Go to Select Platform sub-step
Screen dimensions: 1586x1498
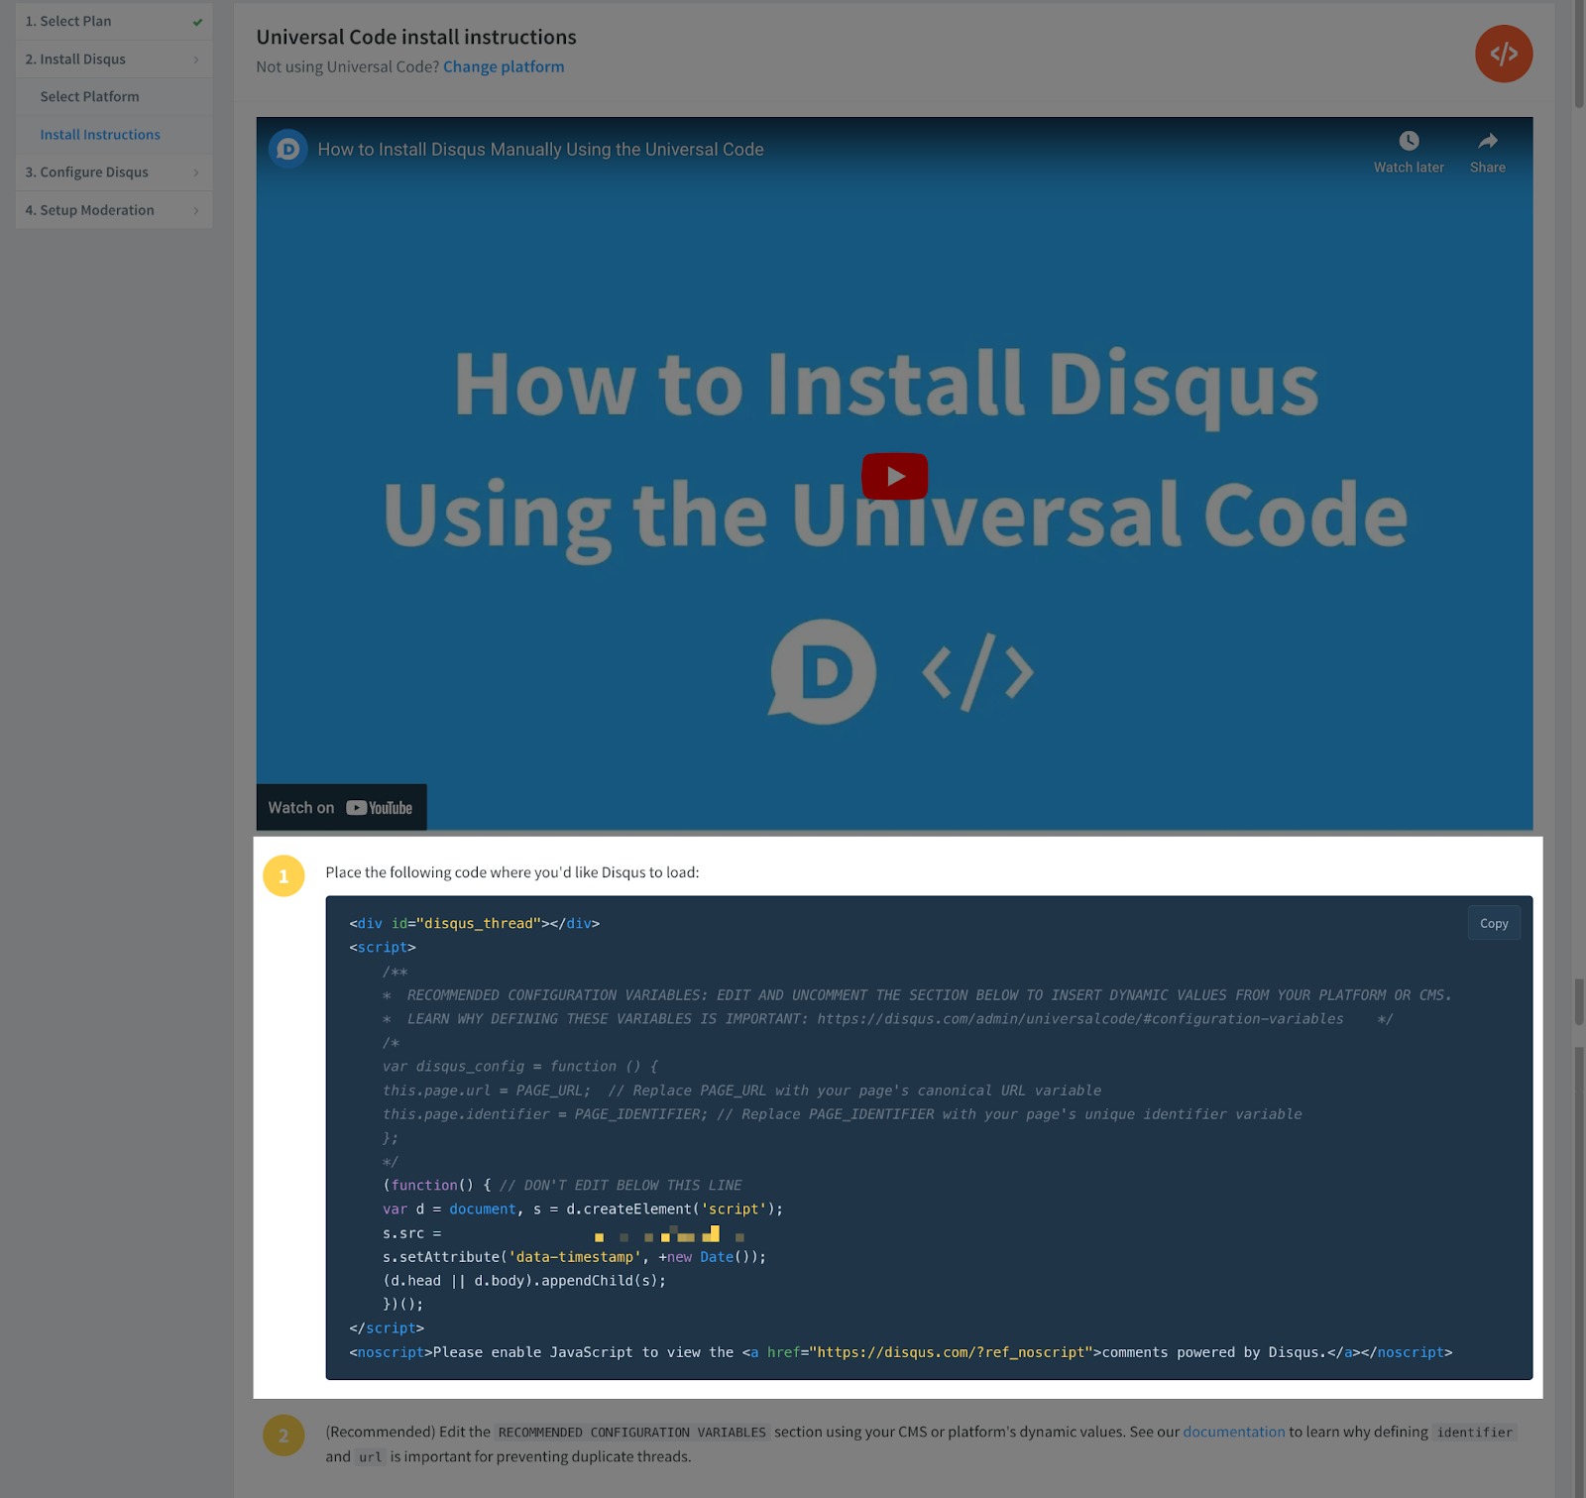[x=114, y=97]
